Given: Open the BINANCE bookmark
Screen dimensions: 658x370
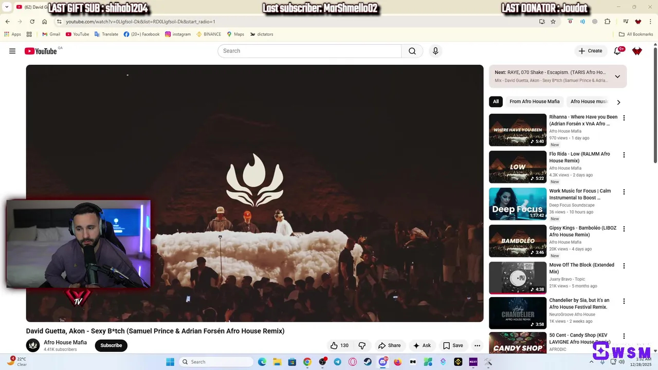Looking at the screenshot, I should click(x=208, y=34).
